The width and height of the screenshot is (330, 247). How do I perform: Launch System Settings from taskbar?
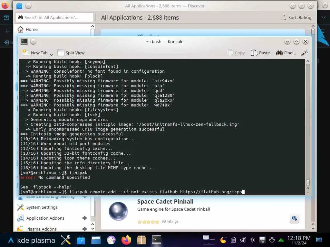[x=66, y=240]
